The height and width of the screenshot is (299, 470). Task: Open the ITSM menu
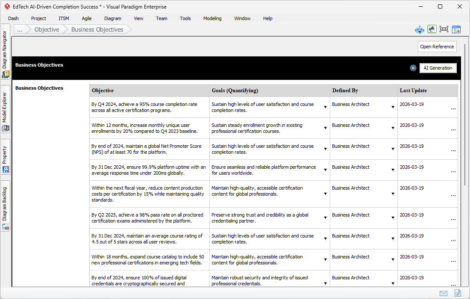click(x=64, y=18)
